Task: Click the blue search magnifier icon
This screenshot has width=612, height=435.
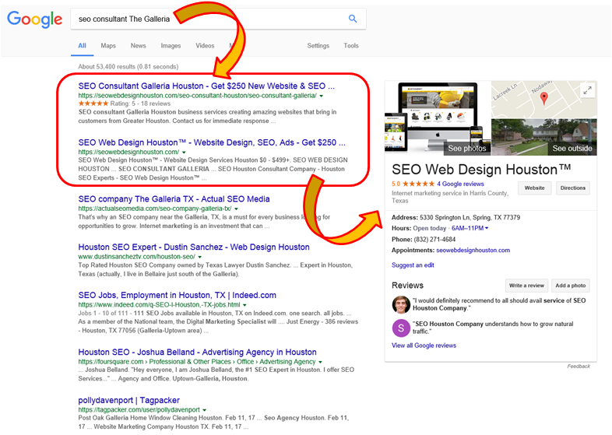Action: pos(353,19)
